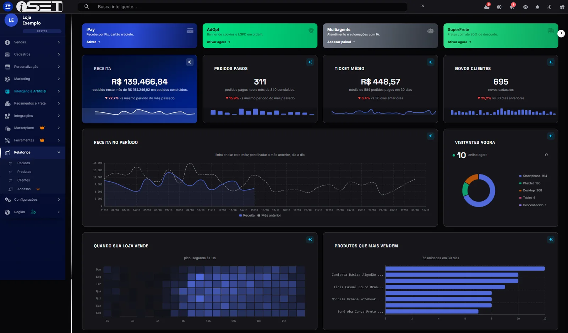Expand the Configurações menu
Viewport: 568px width, 333px height.
tap(33, 200)
